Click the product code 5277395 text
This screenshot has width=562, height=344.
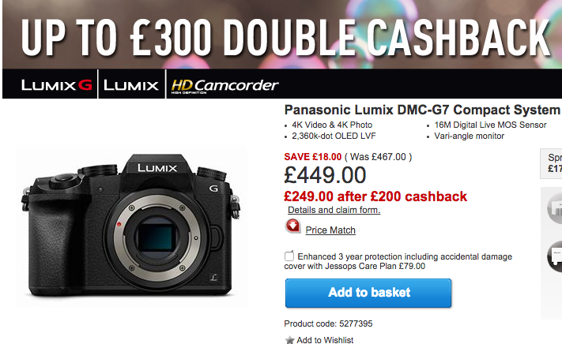click(x=328, y=323)
